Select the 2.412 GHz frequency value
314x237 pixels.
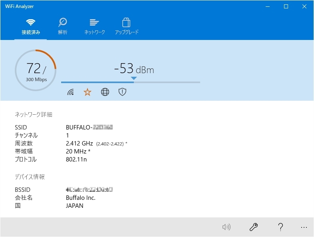(x=79, y=143)
